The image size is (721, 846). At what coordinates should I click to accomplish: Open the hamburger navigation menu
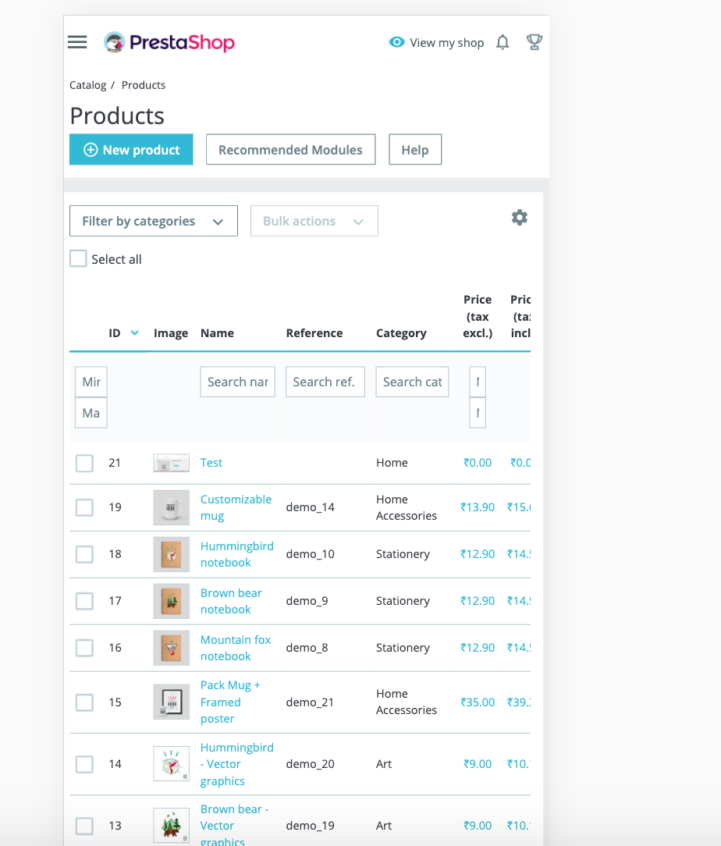point(77,42)
